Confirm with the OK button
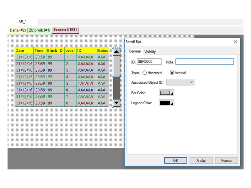The width and height of the screenshot is (251, 188). (x=176, y=160)
